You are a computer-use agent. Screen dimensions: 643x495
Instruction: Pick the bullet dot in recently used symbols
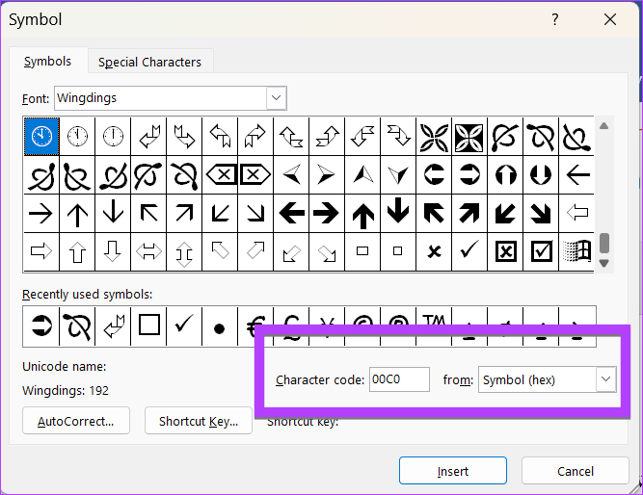point(219,327)
